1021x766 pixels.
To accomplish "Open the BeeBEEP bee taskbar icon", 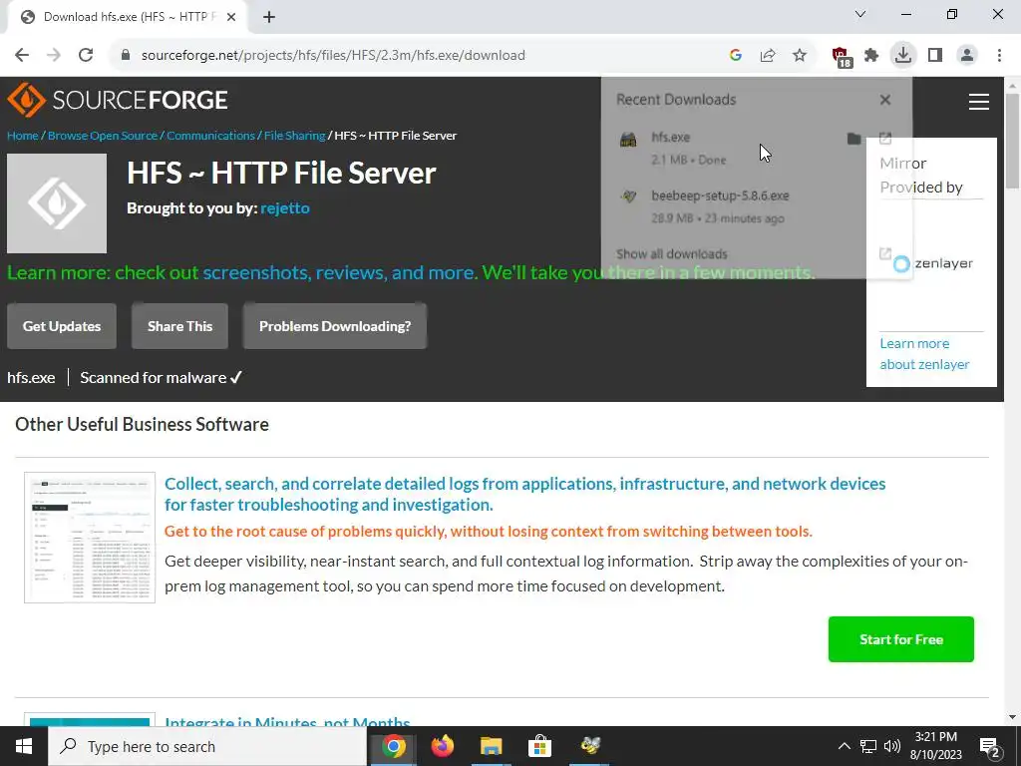I will [590, 746].
